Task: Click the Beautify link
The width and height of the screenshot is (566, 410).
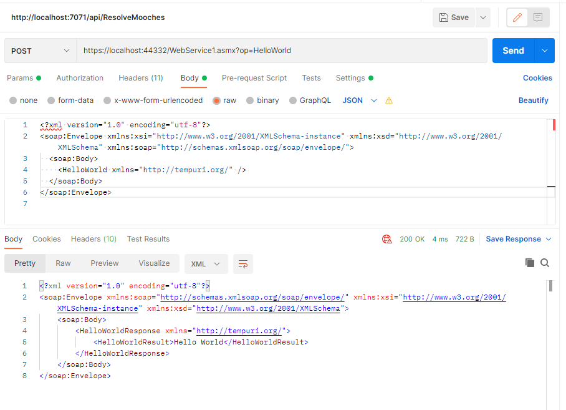Action: [533, 100]
